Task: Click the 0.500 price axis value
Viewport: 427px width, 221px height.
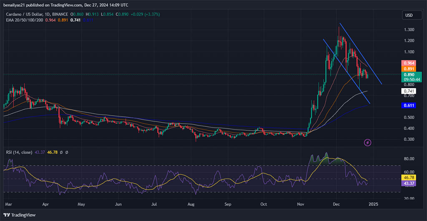Action: [x=409, y=117]
